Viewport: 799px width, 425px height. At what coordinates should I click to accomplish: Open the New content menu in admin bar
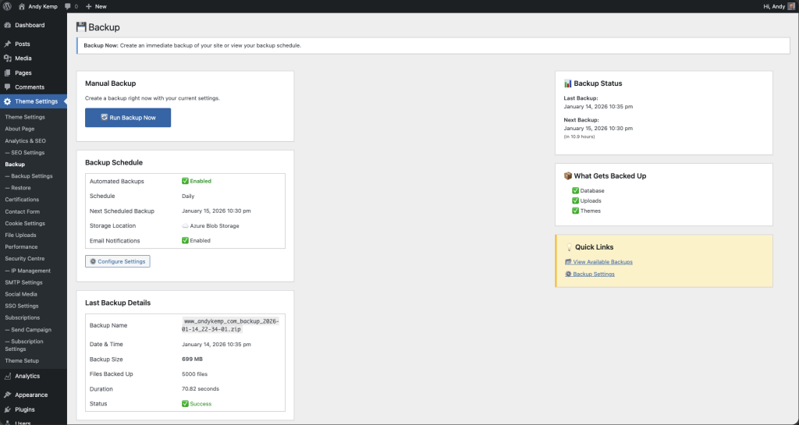click(96, 5)
